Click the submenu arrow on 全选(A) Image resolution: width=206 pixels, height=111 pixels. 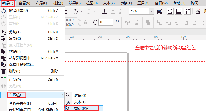pos(62,95)
